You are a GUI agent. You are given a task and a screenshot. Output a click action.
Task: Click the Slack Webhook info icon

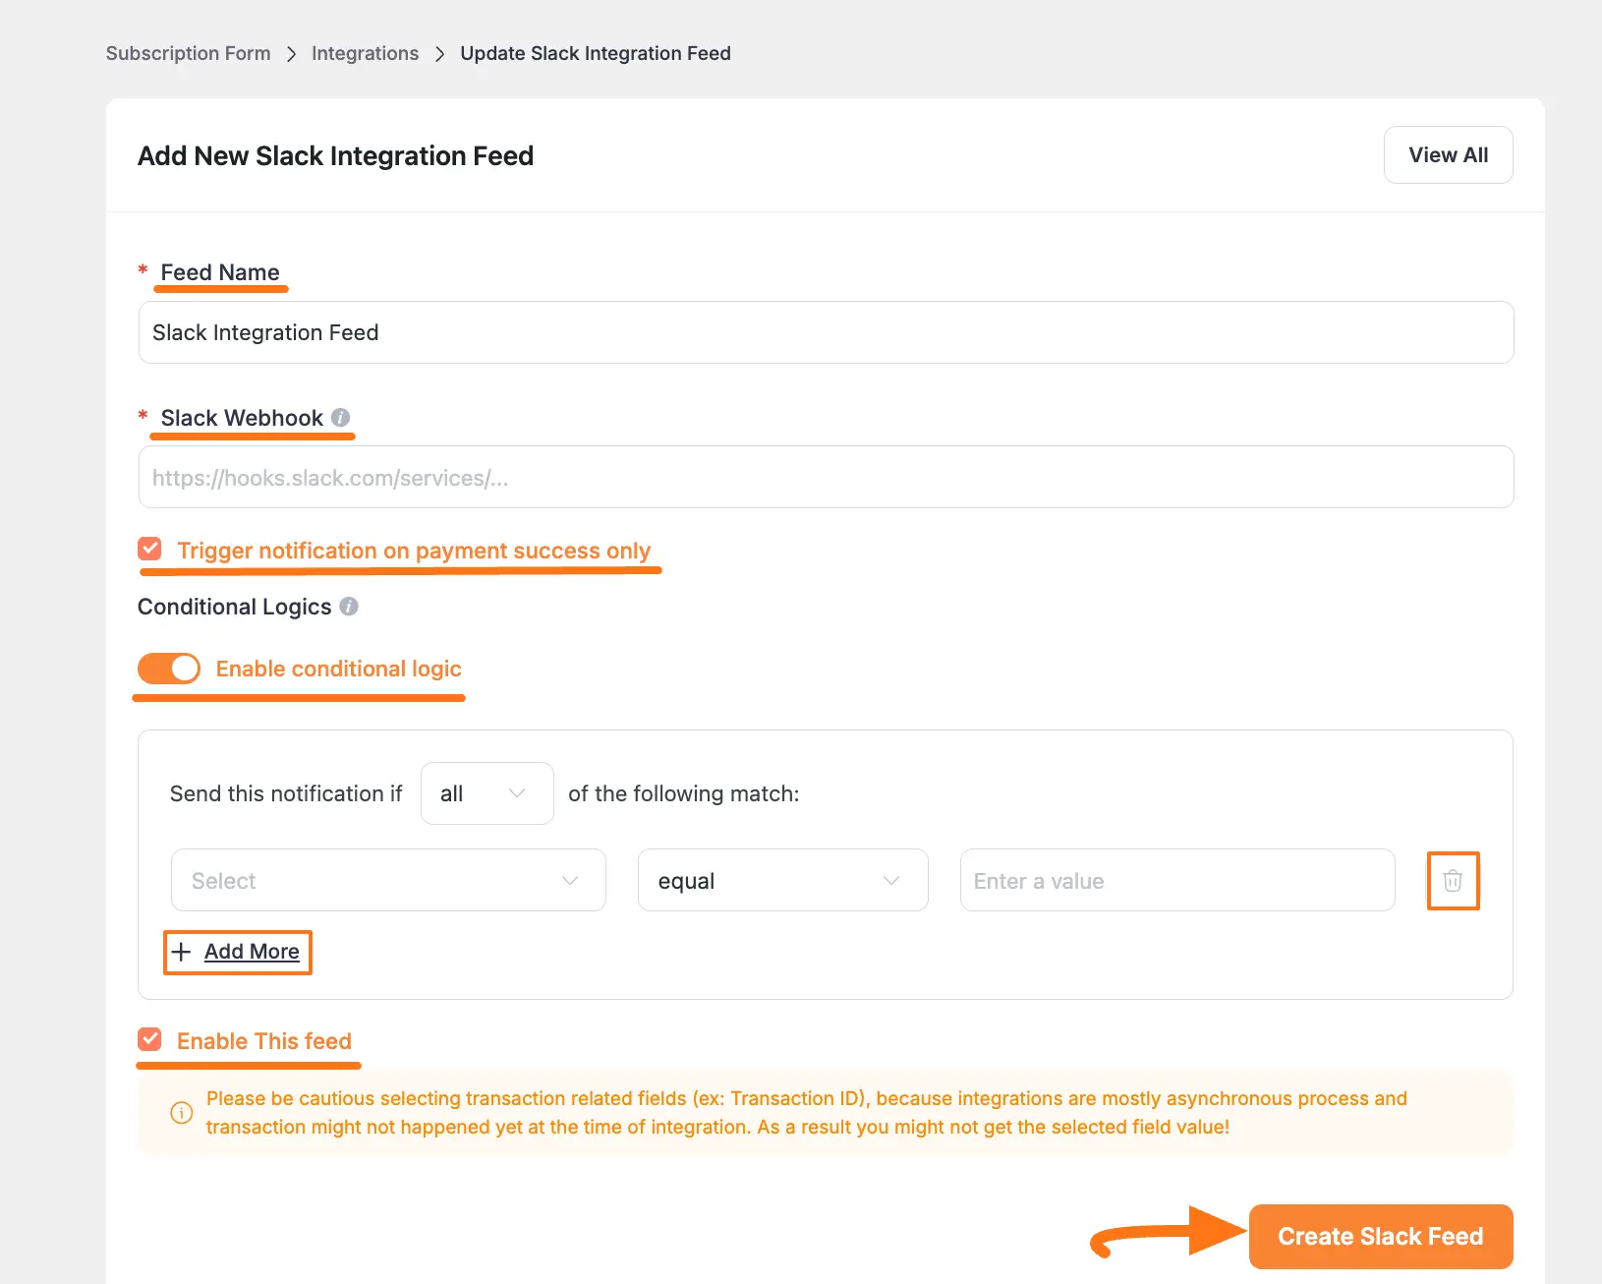pos(340,418)
